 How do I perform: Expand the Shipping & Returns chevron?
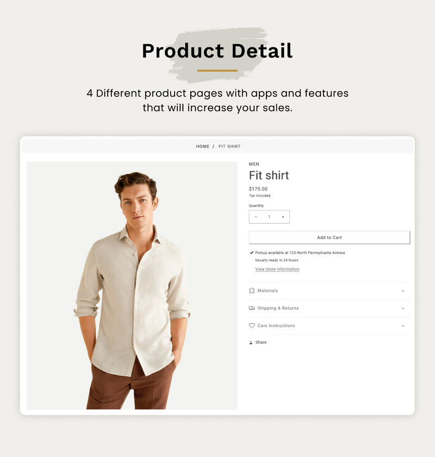point(403,308)
